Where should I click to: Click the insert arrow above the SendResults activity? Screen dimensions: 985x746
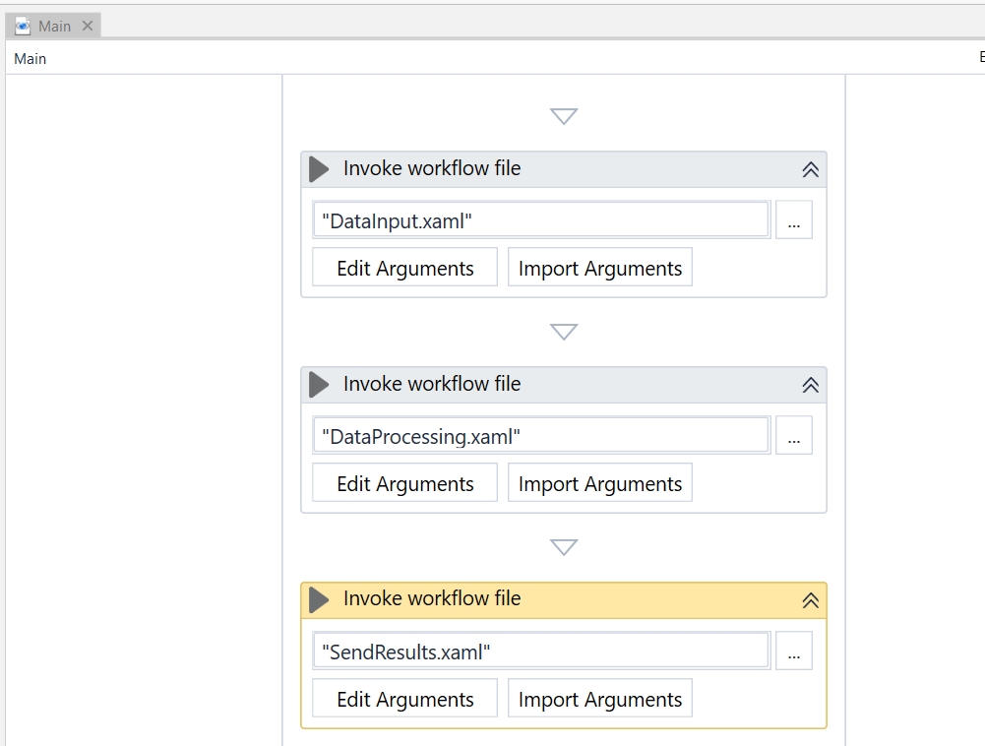point(564,547)
